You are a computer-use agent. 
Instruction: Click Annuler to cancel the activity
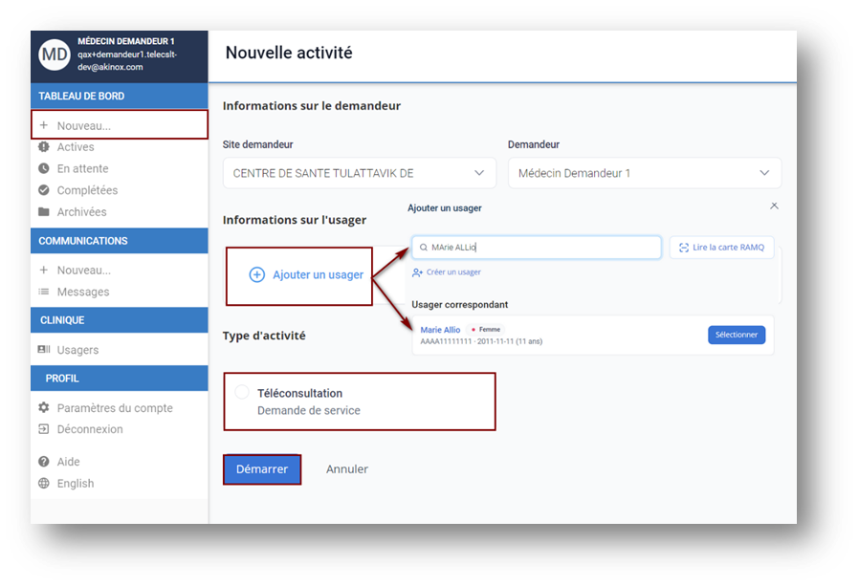pos(347,469)
